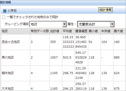Click median dash in 角川地区 row
The width and height of the screenshot is (126, 91).
[107, 58]
